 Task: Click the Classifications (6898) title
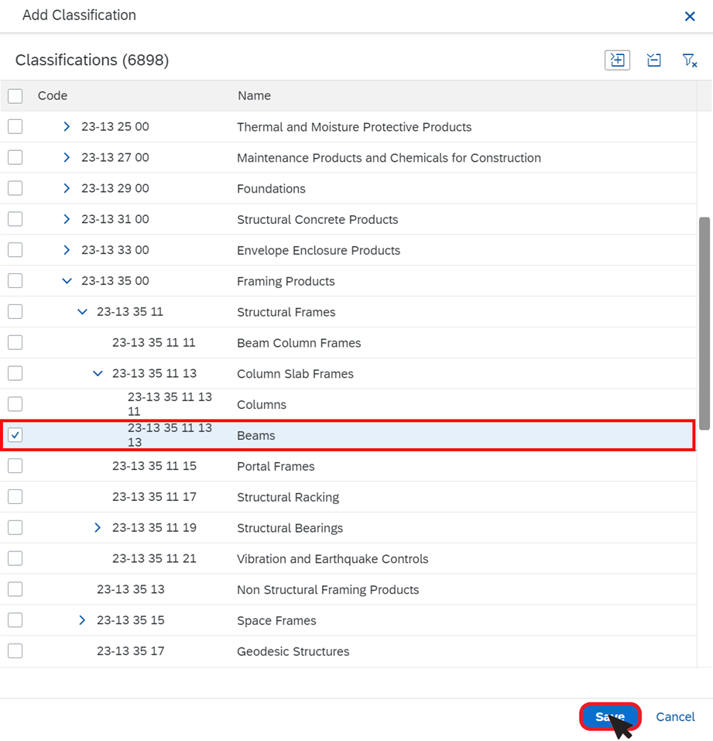[x=92, y=60]
